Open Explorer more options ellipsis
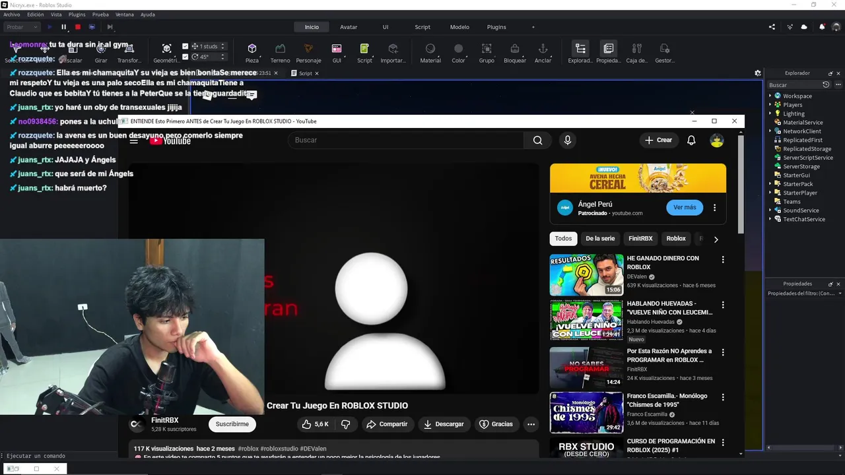Viewport: 845px width, 475px height. point(838,84)
